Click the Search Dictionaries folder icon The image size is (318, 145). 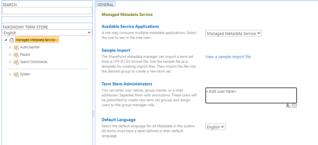(x=16, y=62)
